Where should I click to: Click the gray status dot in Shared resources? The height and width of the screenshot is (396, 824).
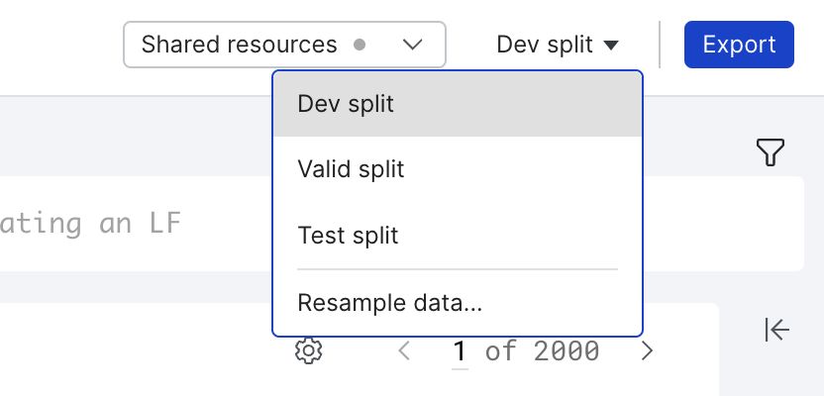360,45
